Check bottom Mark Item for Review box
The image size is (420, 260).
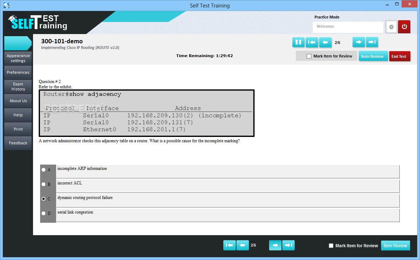[x=331, y=245]
